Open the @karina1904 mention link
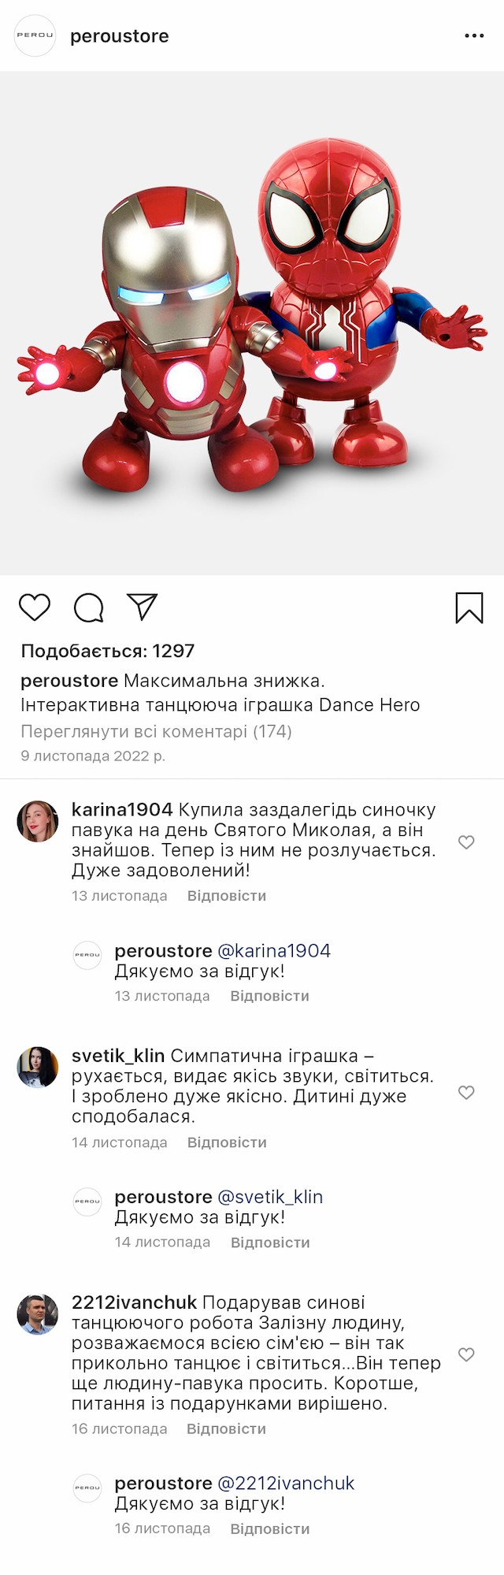The image size is (504, 1575). (273, 951)
